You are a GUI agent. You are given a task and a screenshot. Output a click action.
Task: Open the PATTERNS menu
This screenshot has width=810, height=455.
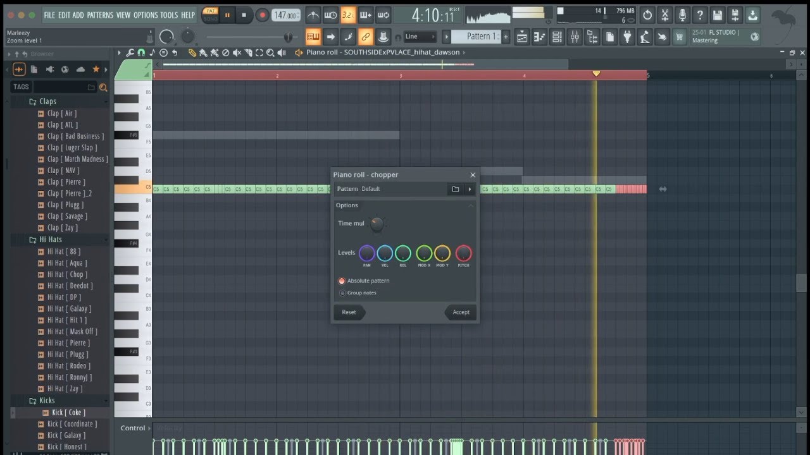click(x=100, y=15)
